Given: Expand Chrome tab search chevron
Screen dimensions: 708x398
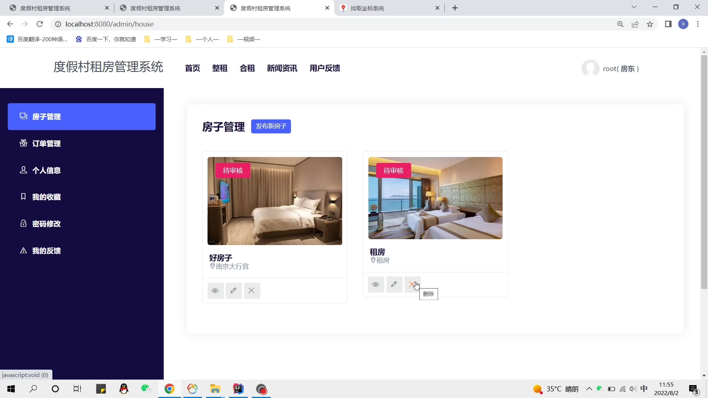Looking at the screenshot, I should 634,7.
